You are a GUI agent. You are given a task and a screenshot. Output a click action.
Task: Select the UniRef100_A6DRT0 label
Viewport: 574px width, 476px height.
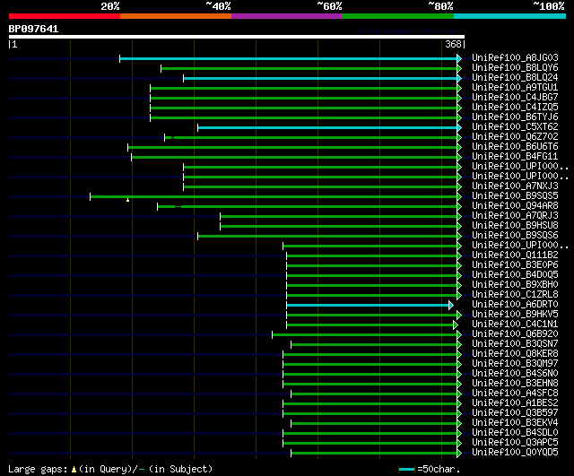pyautogui.click(x=515, y=305)
